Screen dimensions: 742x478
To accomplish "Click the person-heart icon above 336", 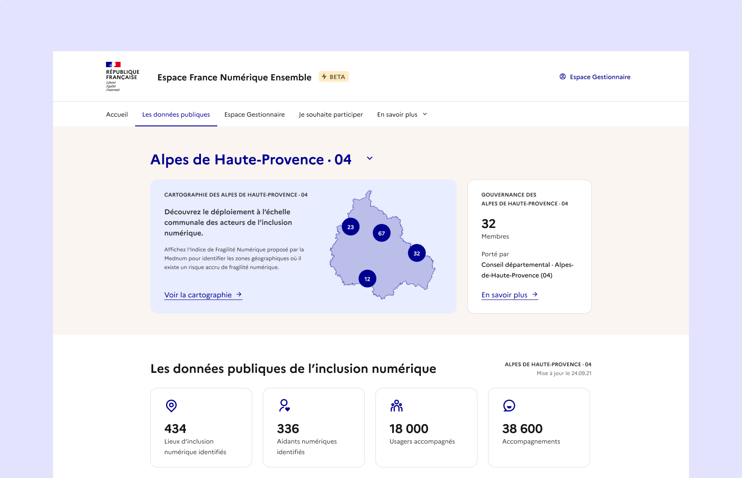I will 284,406.
